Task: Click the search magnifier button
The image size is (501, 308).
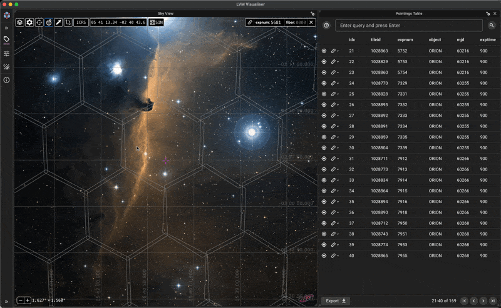Action: pos(492,26)
